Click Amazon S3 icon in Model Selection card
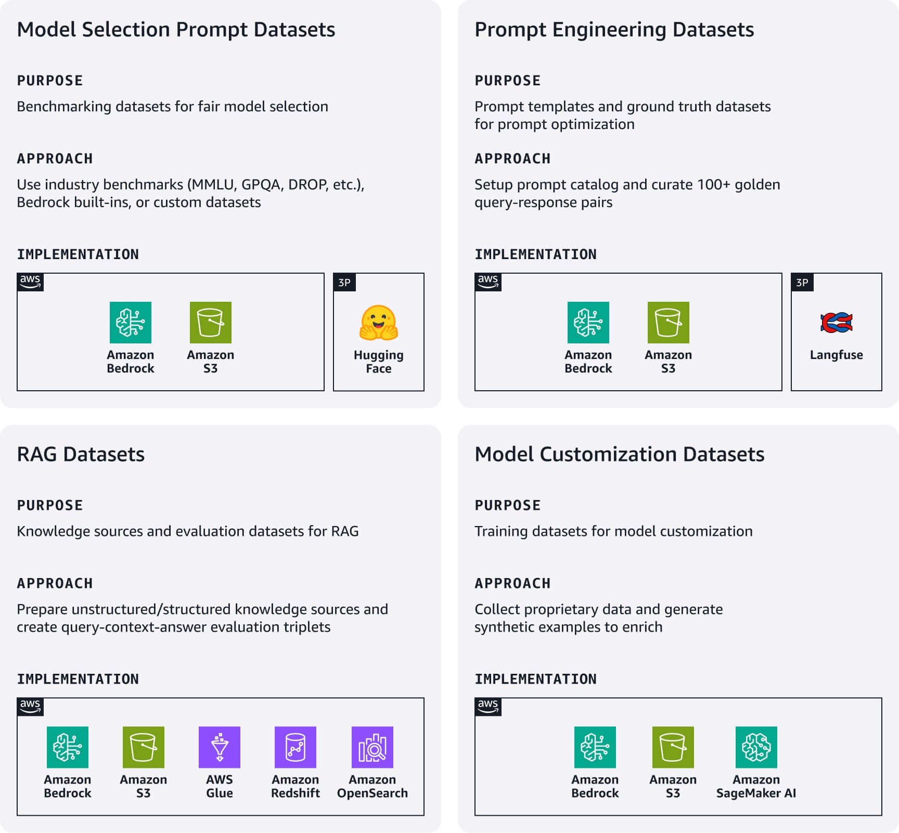899x833 pixels. coord(211,323)
